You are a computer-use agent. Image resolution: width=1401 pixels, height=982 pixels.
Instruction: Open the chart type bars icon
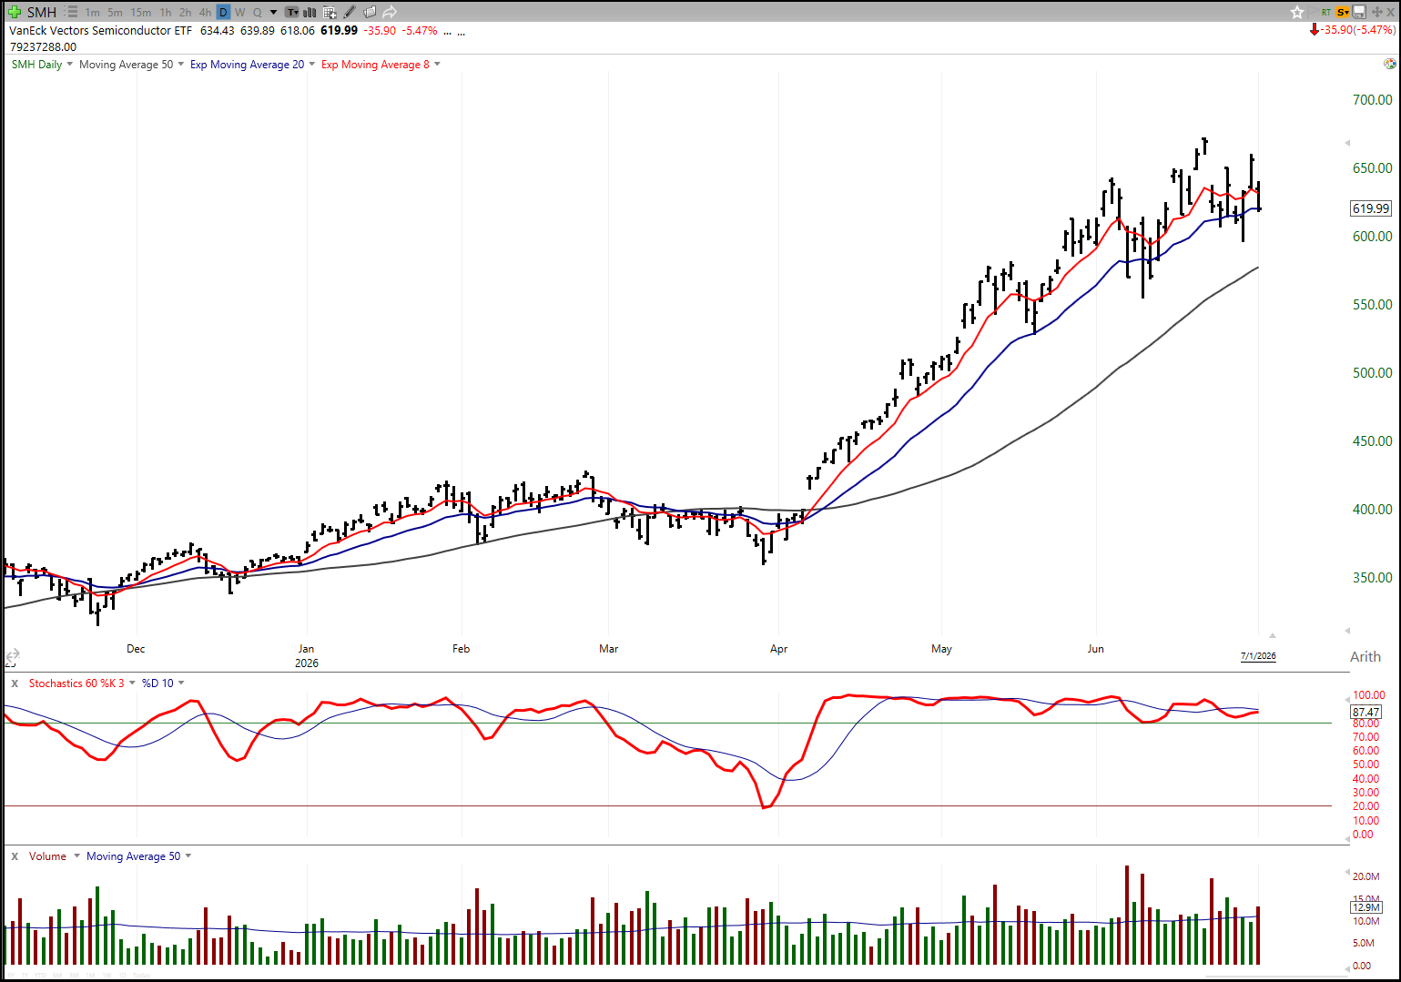tap(310, 12)
